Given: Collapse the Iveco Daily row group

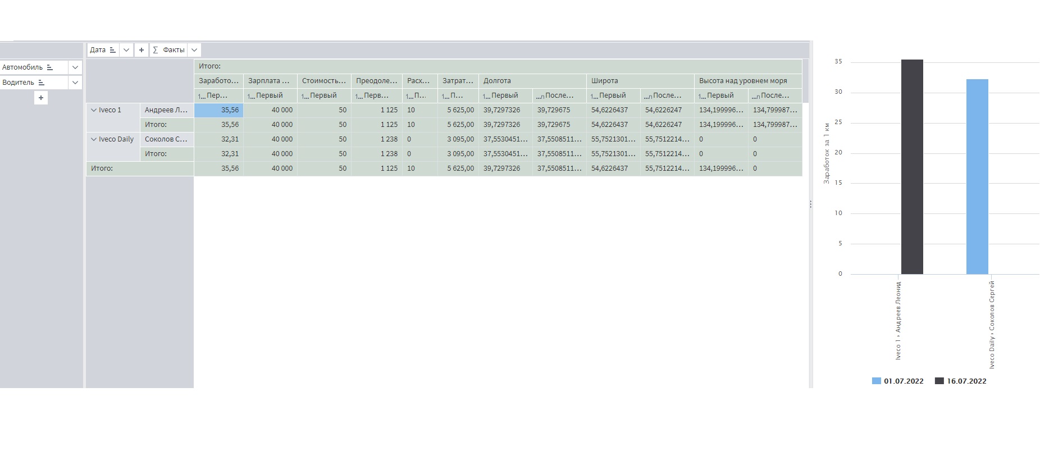Looking at the screenshot, I should pyautogui.click(x=94, y=139).
